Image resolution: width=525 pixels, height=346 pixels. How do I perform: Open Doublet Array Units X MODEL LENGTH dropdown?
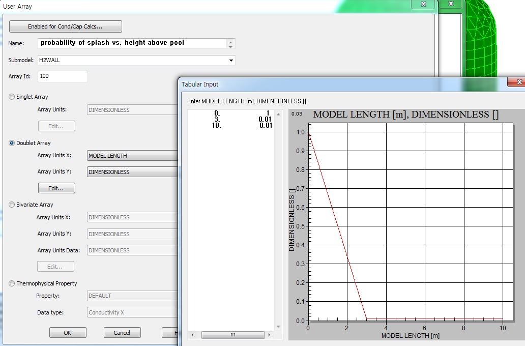coord(132,156)
